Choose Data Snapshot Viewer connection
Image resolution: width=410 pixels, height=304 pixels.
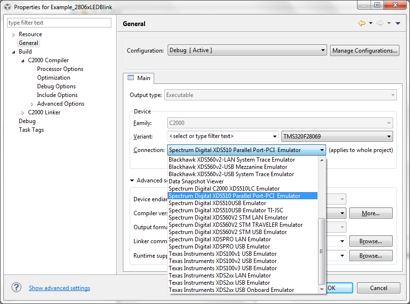(x=243, y=181)
